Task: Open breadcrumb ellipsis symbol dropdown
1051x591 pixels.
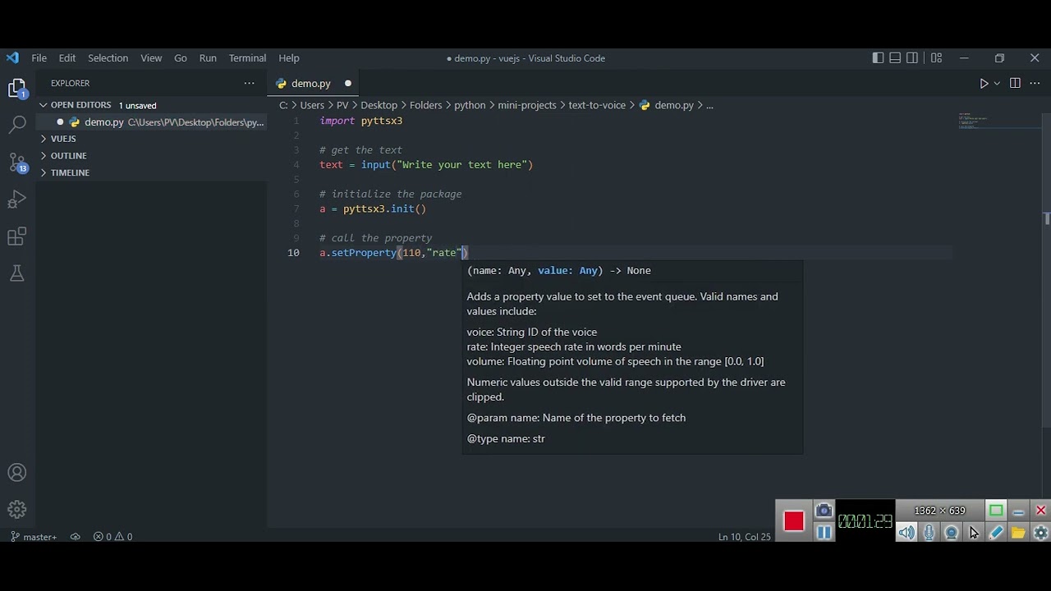Action: click(709, 105)
